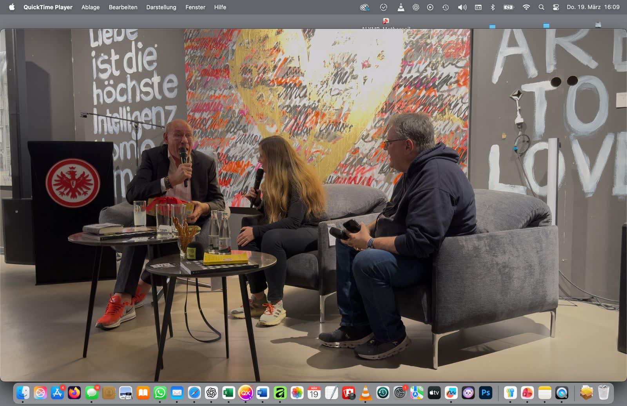Open the QuickTime Player app menu

[x=48, y=7]
